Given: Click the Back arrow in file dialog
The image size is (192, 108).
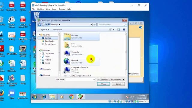Looking at the screenshot, I should click(x=39, y=25).
